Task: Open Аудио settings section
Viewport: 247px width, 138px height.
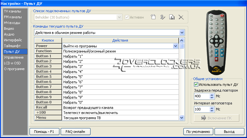Action: [x=9, y=34]
